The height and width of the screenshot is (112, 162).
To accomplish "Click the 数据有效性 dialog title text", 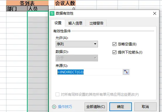I will pyautogui.click(x=65, y=13).
